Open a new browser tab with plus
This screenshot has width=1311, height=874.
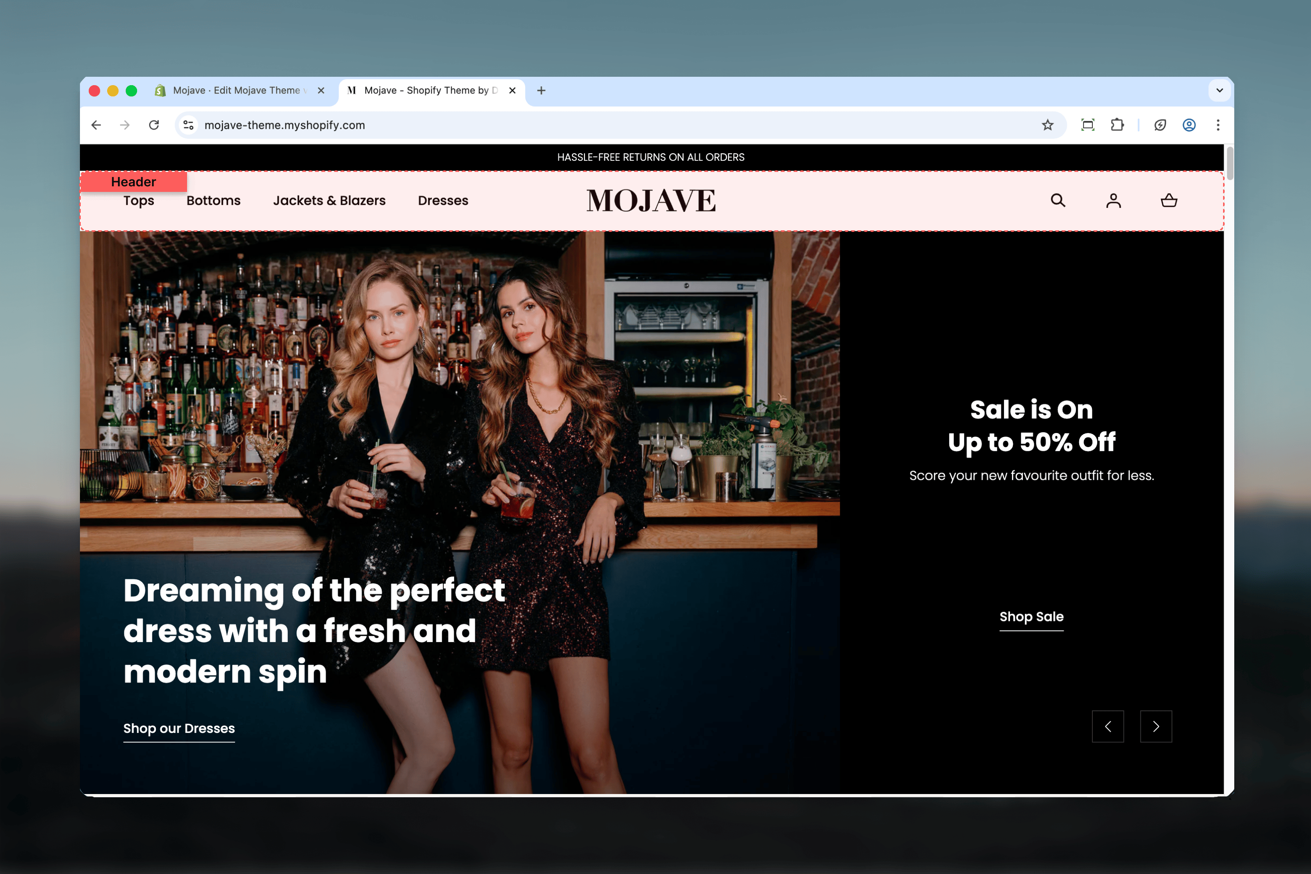[541, 90]
